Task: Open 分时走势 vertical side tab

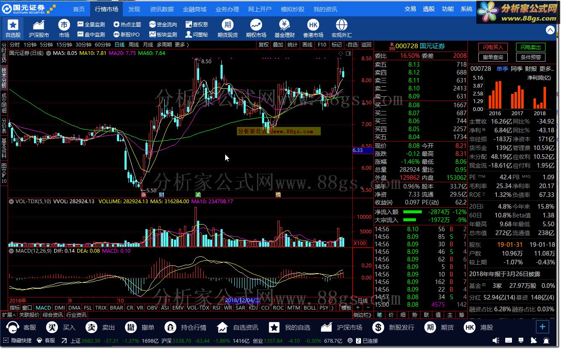Action: (4, 53)
